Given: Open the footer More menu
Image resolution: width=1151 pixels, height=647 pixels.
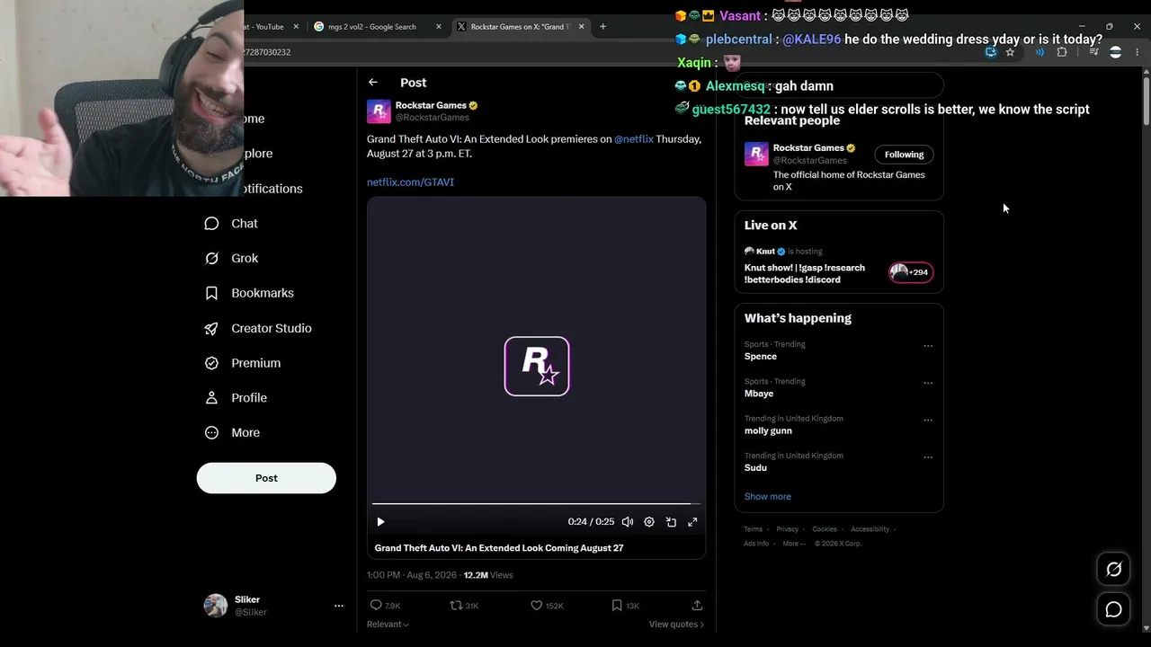Looking at the screenshot, I should click(x=794, y=544).
